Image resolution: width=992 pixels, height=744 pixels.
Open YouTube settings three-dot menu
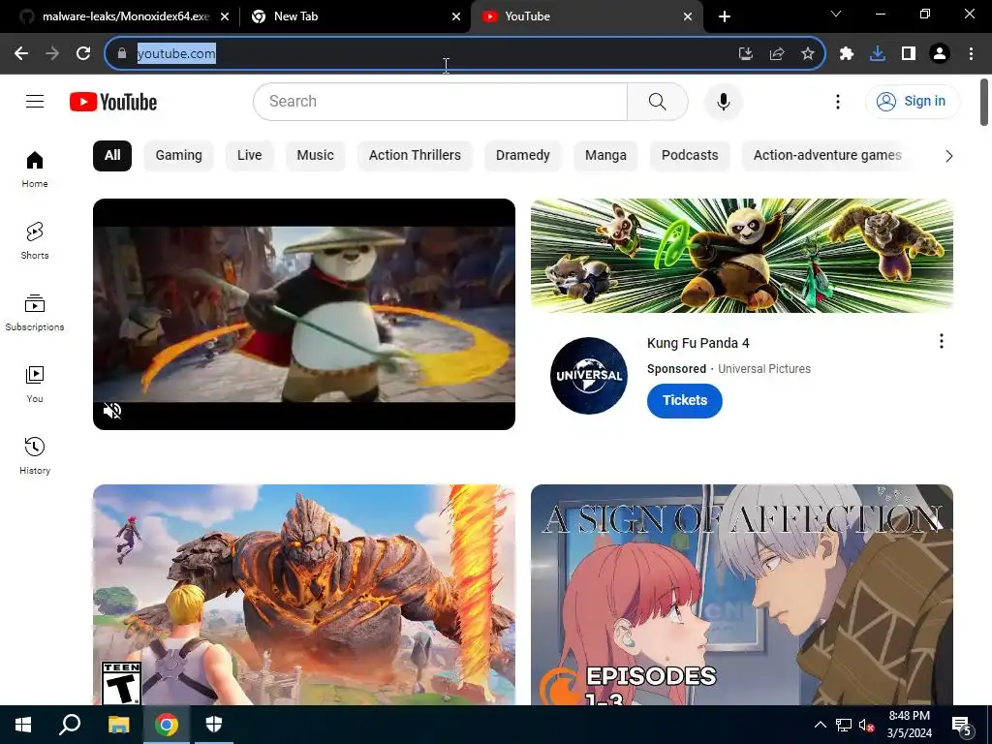[838, 101]
